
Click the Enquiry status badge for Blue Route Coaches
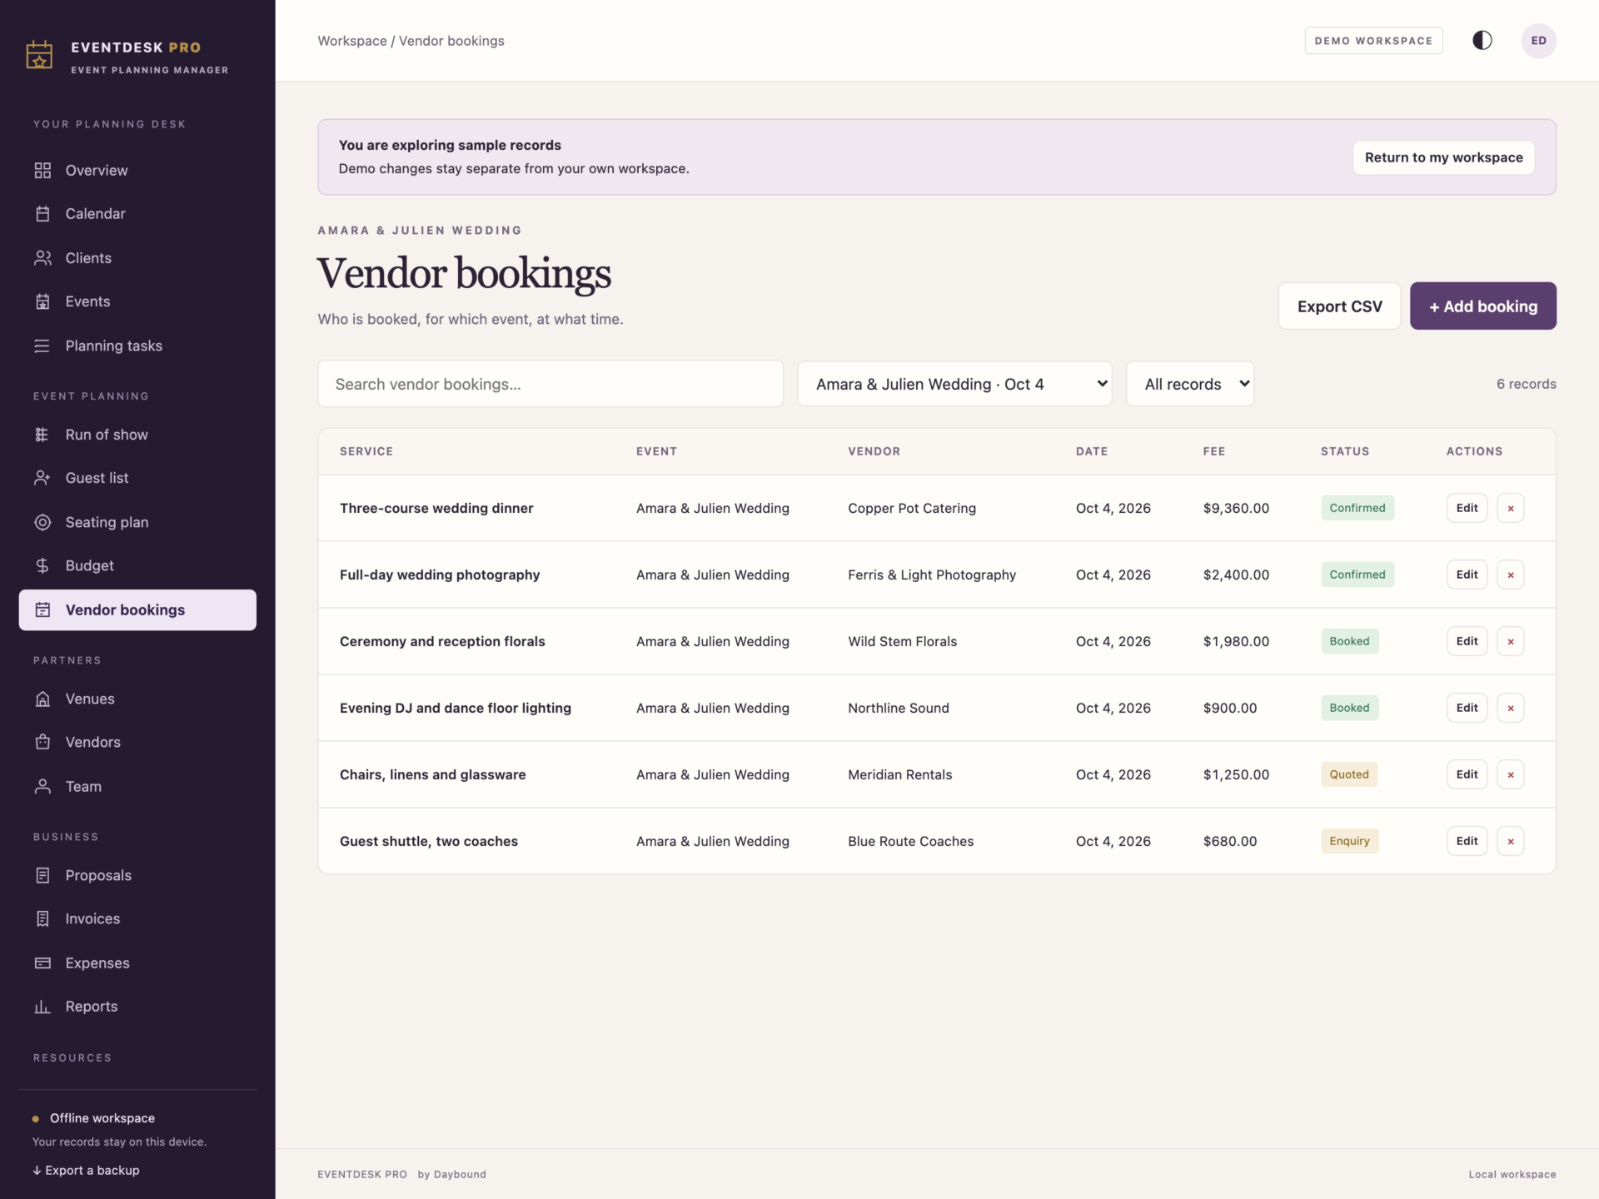point(1349,841)
